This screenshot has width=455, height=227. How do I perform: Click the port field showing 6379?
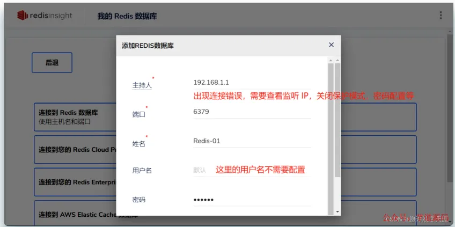coord(252,112)
